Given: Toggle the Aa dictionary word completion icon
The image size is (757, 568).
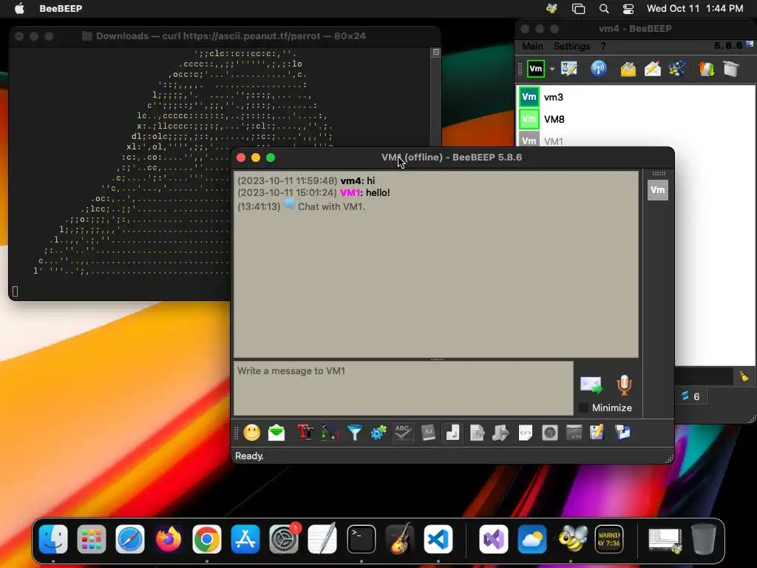Looking at the screenshot, I should click(x=428, y=433).
